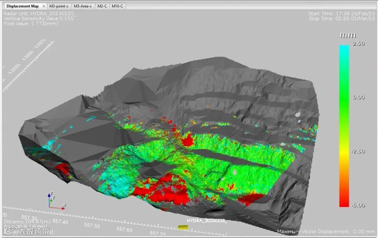Click the green middle of the color legend

click(x=344, y=98)
